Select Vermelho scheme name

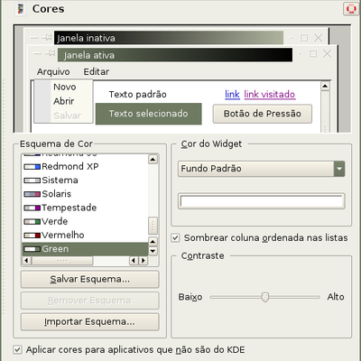click(x=63, y=236)
